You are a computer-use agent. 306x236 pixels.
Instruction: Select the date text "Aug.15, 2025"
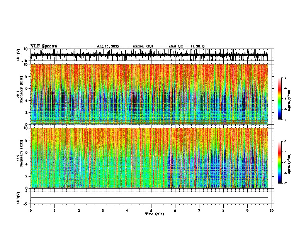[x=108, y=46]
